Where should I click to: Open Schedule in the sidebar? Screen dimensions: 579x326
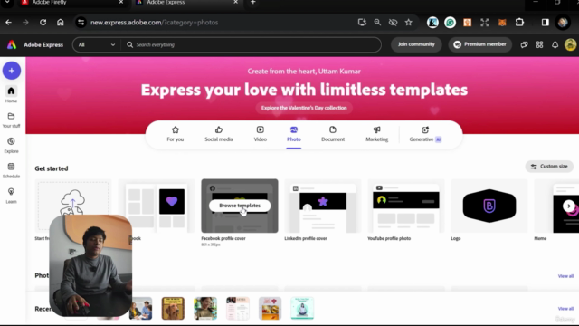[11, 170]
